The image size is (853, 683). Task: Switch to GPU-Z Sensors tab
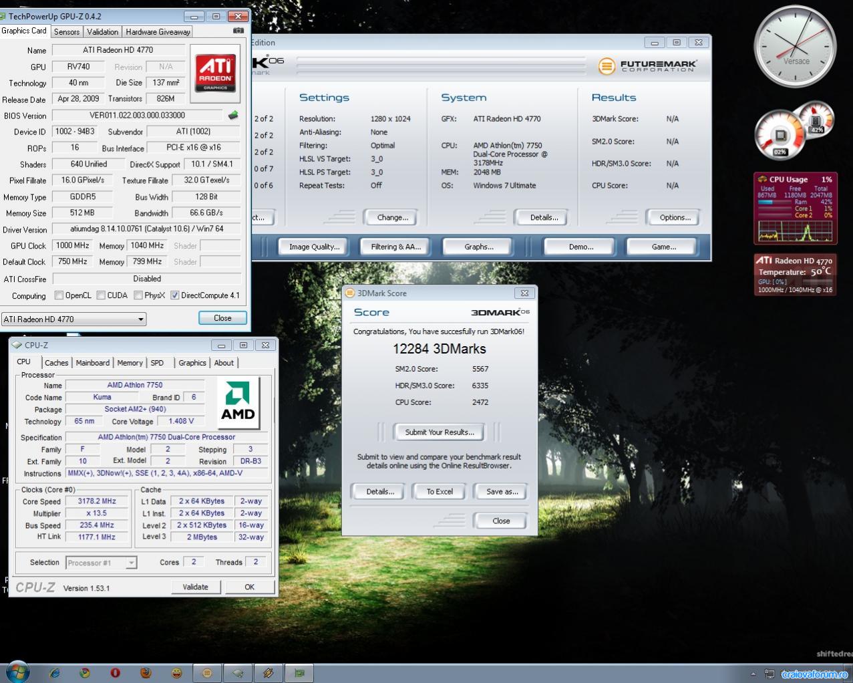tap(67, 31)
